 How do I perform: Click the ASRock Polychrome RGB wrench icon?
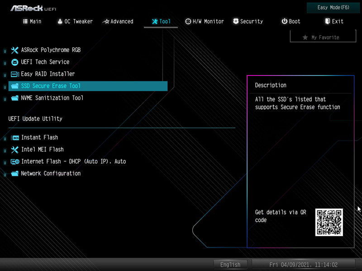click(14, 50)
